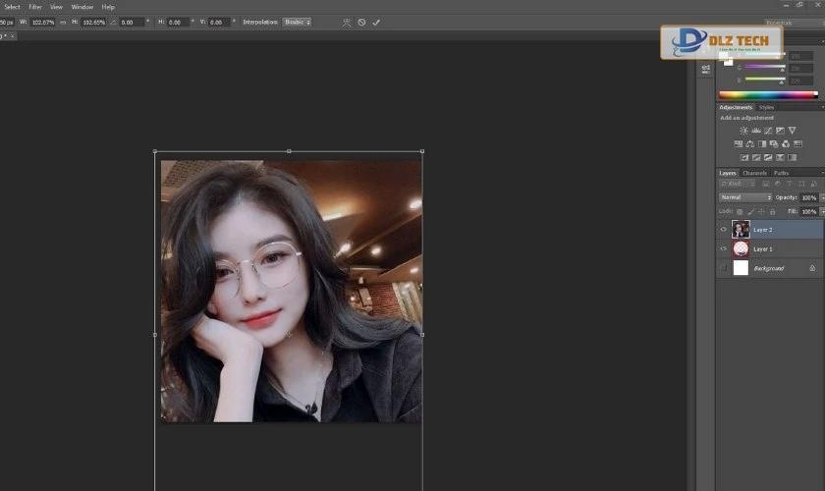The height and width of the screenshot is (491, 825).
Task: Switch to warp mode icon
Action: pos(346,22)
